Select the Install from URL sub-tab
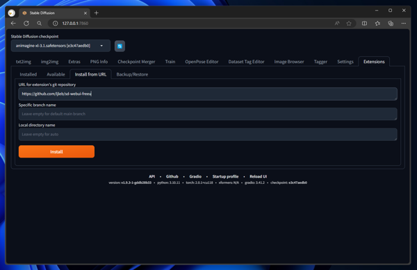417x270 pixels. click(x=90, y=74)
